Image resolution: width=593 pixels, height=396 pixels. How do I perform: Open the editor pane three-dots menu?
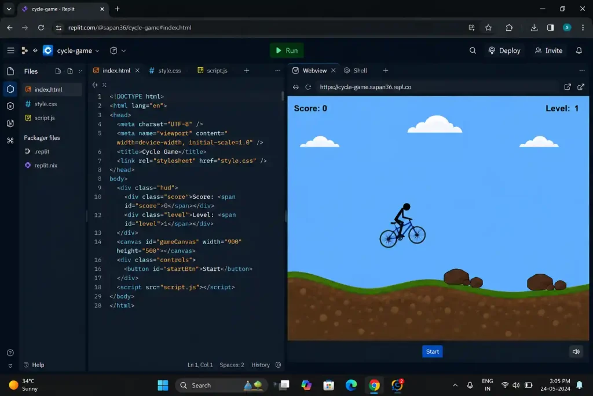point(277,71)
